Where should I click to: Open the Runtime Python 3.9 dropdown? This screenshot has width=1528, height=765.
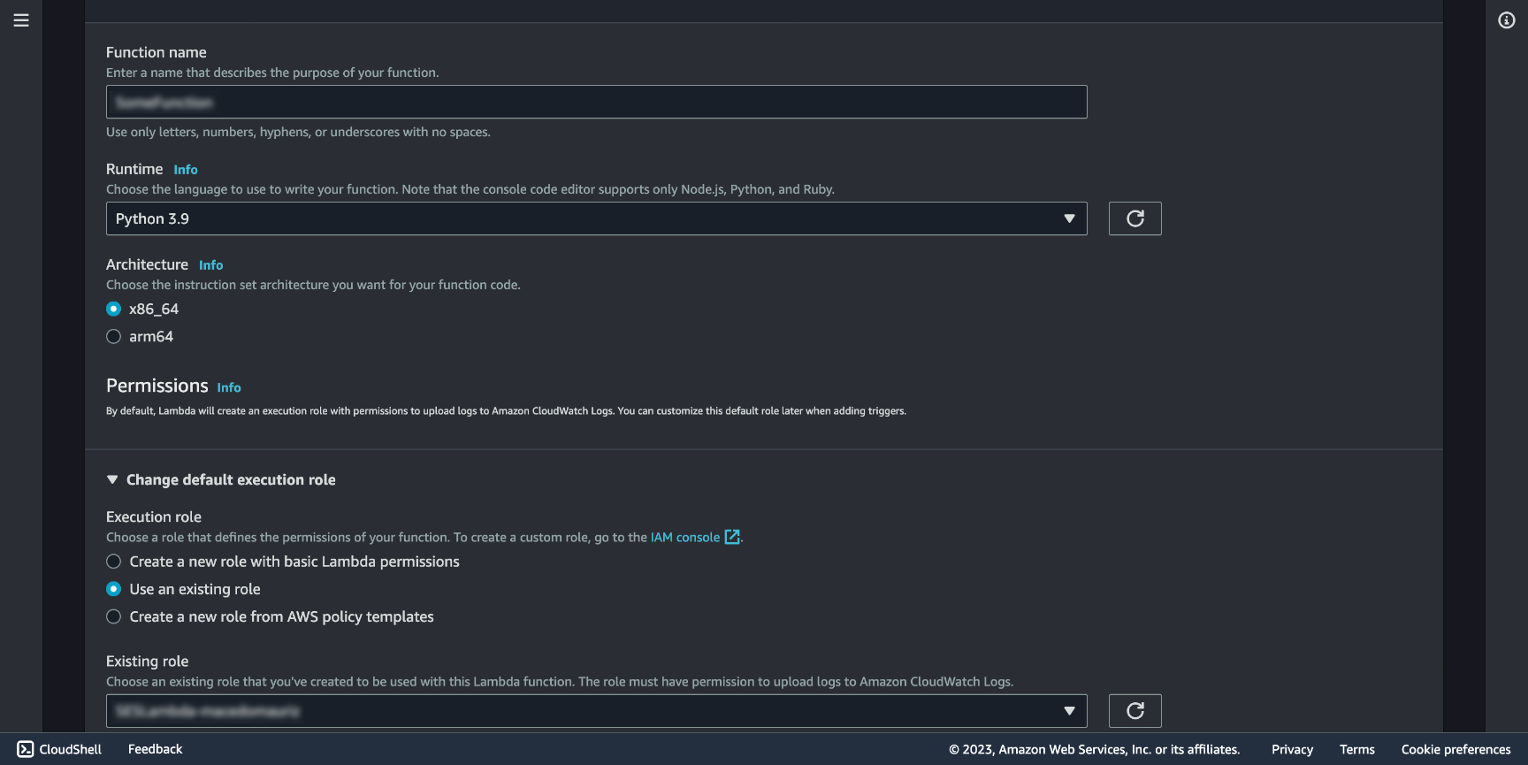597,218
